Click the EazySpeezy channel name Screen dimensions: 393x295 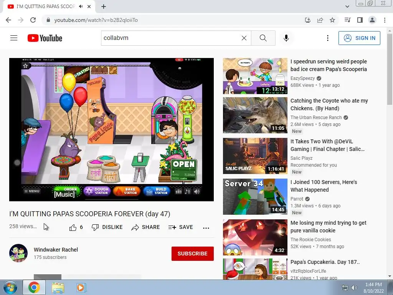(302, 78)
